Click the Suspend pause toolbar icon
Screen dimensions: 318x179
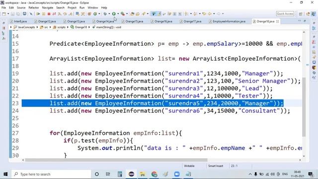(x=44, y=14)
